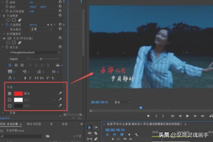Open the zoom level Fit dropdown
213x142 pixels.
[x=122, y=102]
